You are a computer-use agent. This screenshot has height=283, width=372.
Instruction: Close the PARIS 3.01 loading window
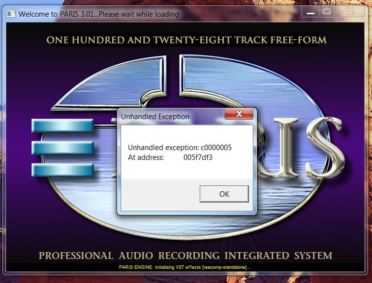350,12
